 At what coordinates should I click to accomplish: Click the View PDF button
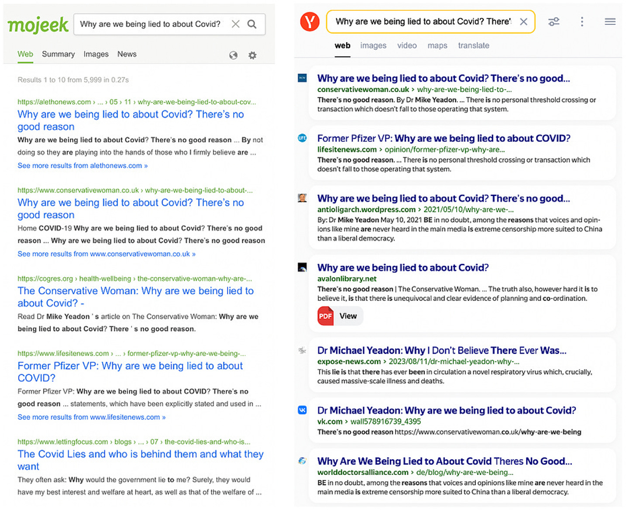340,316
